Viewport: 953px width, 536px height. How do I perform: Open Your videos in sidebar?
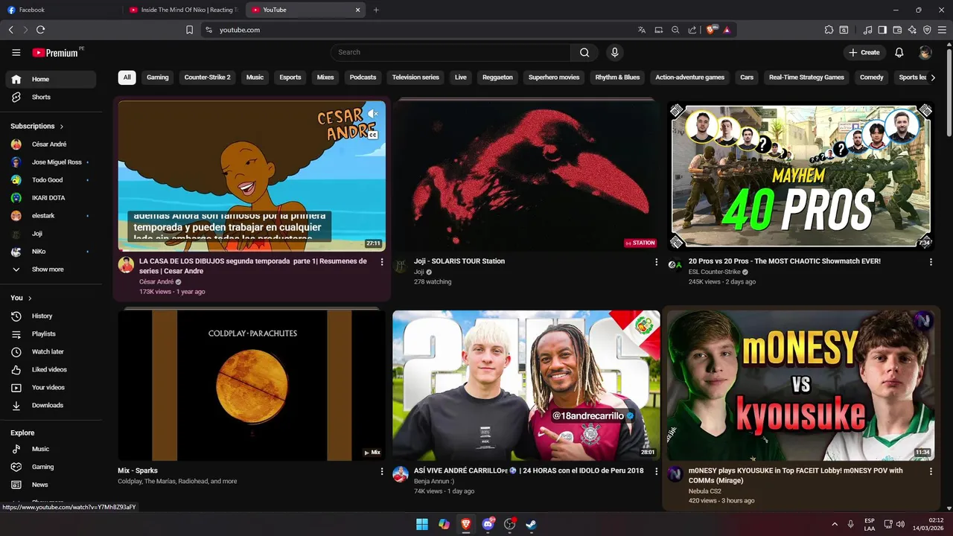(x=51, y=387)
